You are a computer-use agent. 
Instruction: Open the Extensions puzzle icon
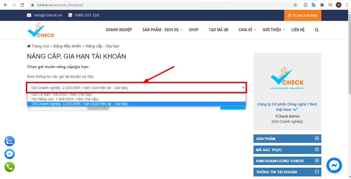pyautogui.click(x=322, y=5)
